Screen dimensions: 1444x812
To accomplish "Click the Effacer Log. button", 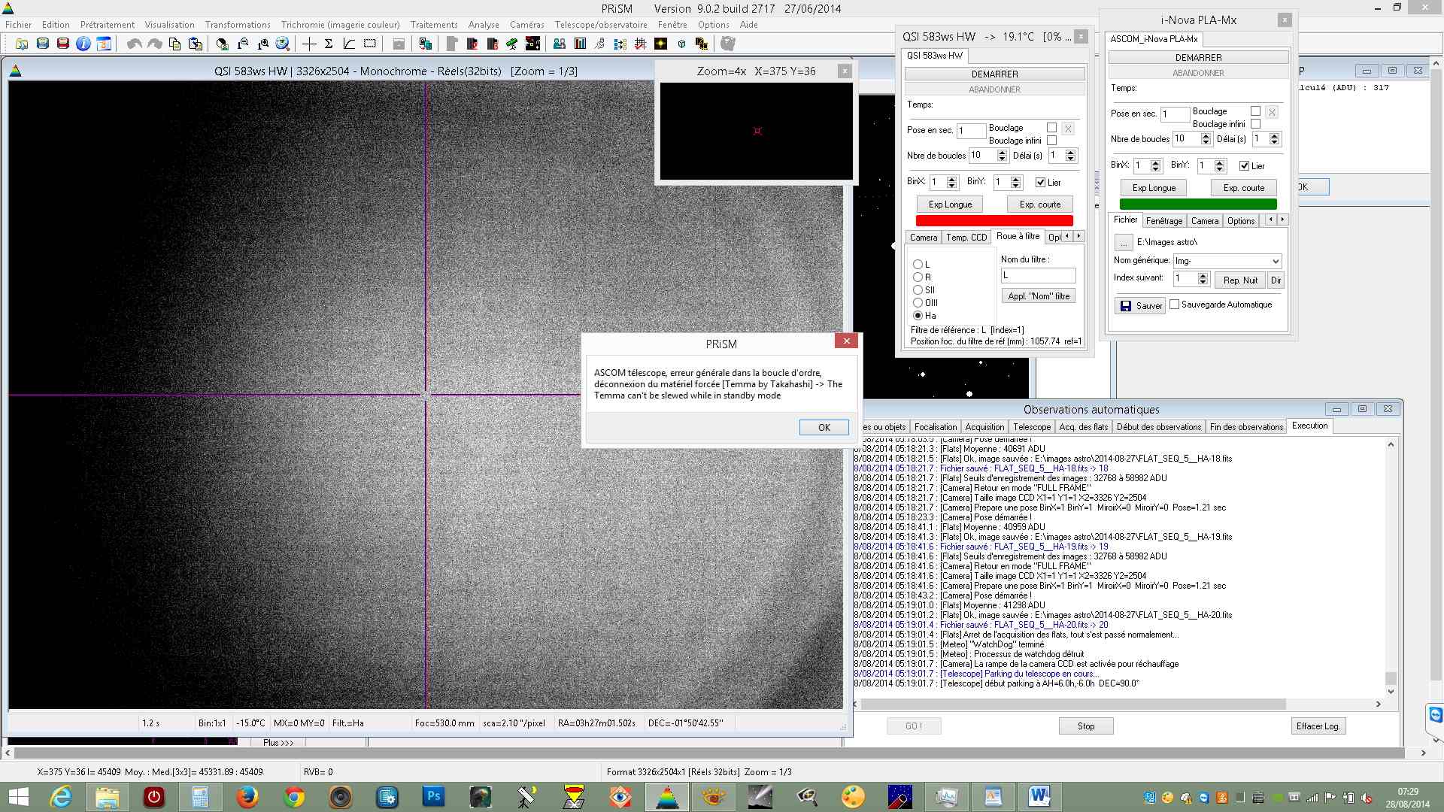I will tap(1317, 726).
